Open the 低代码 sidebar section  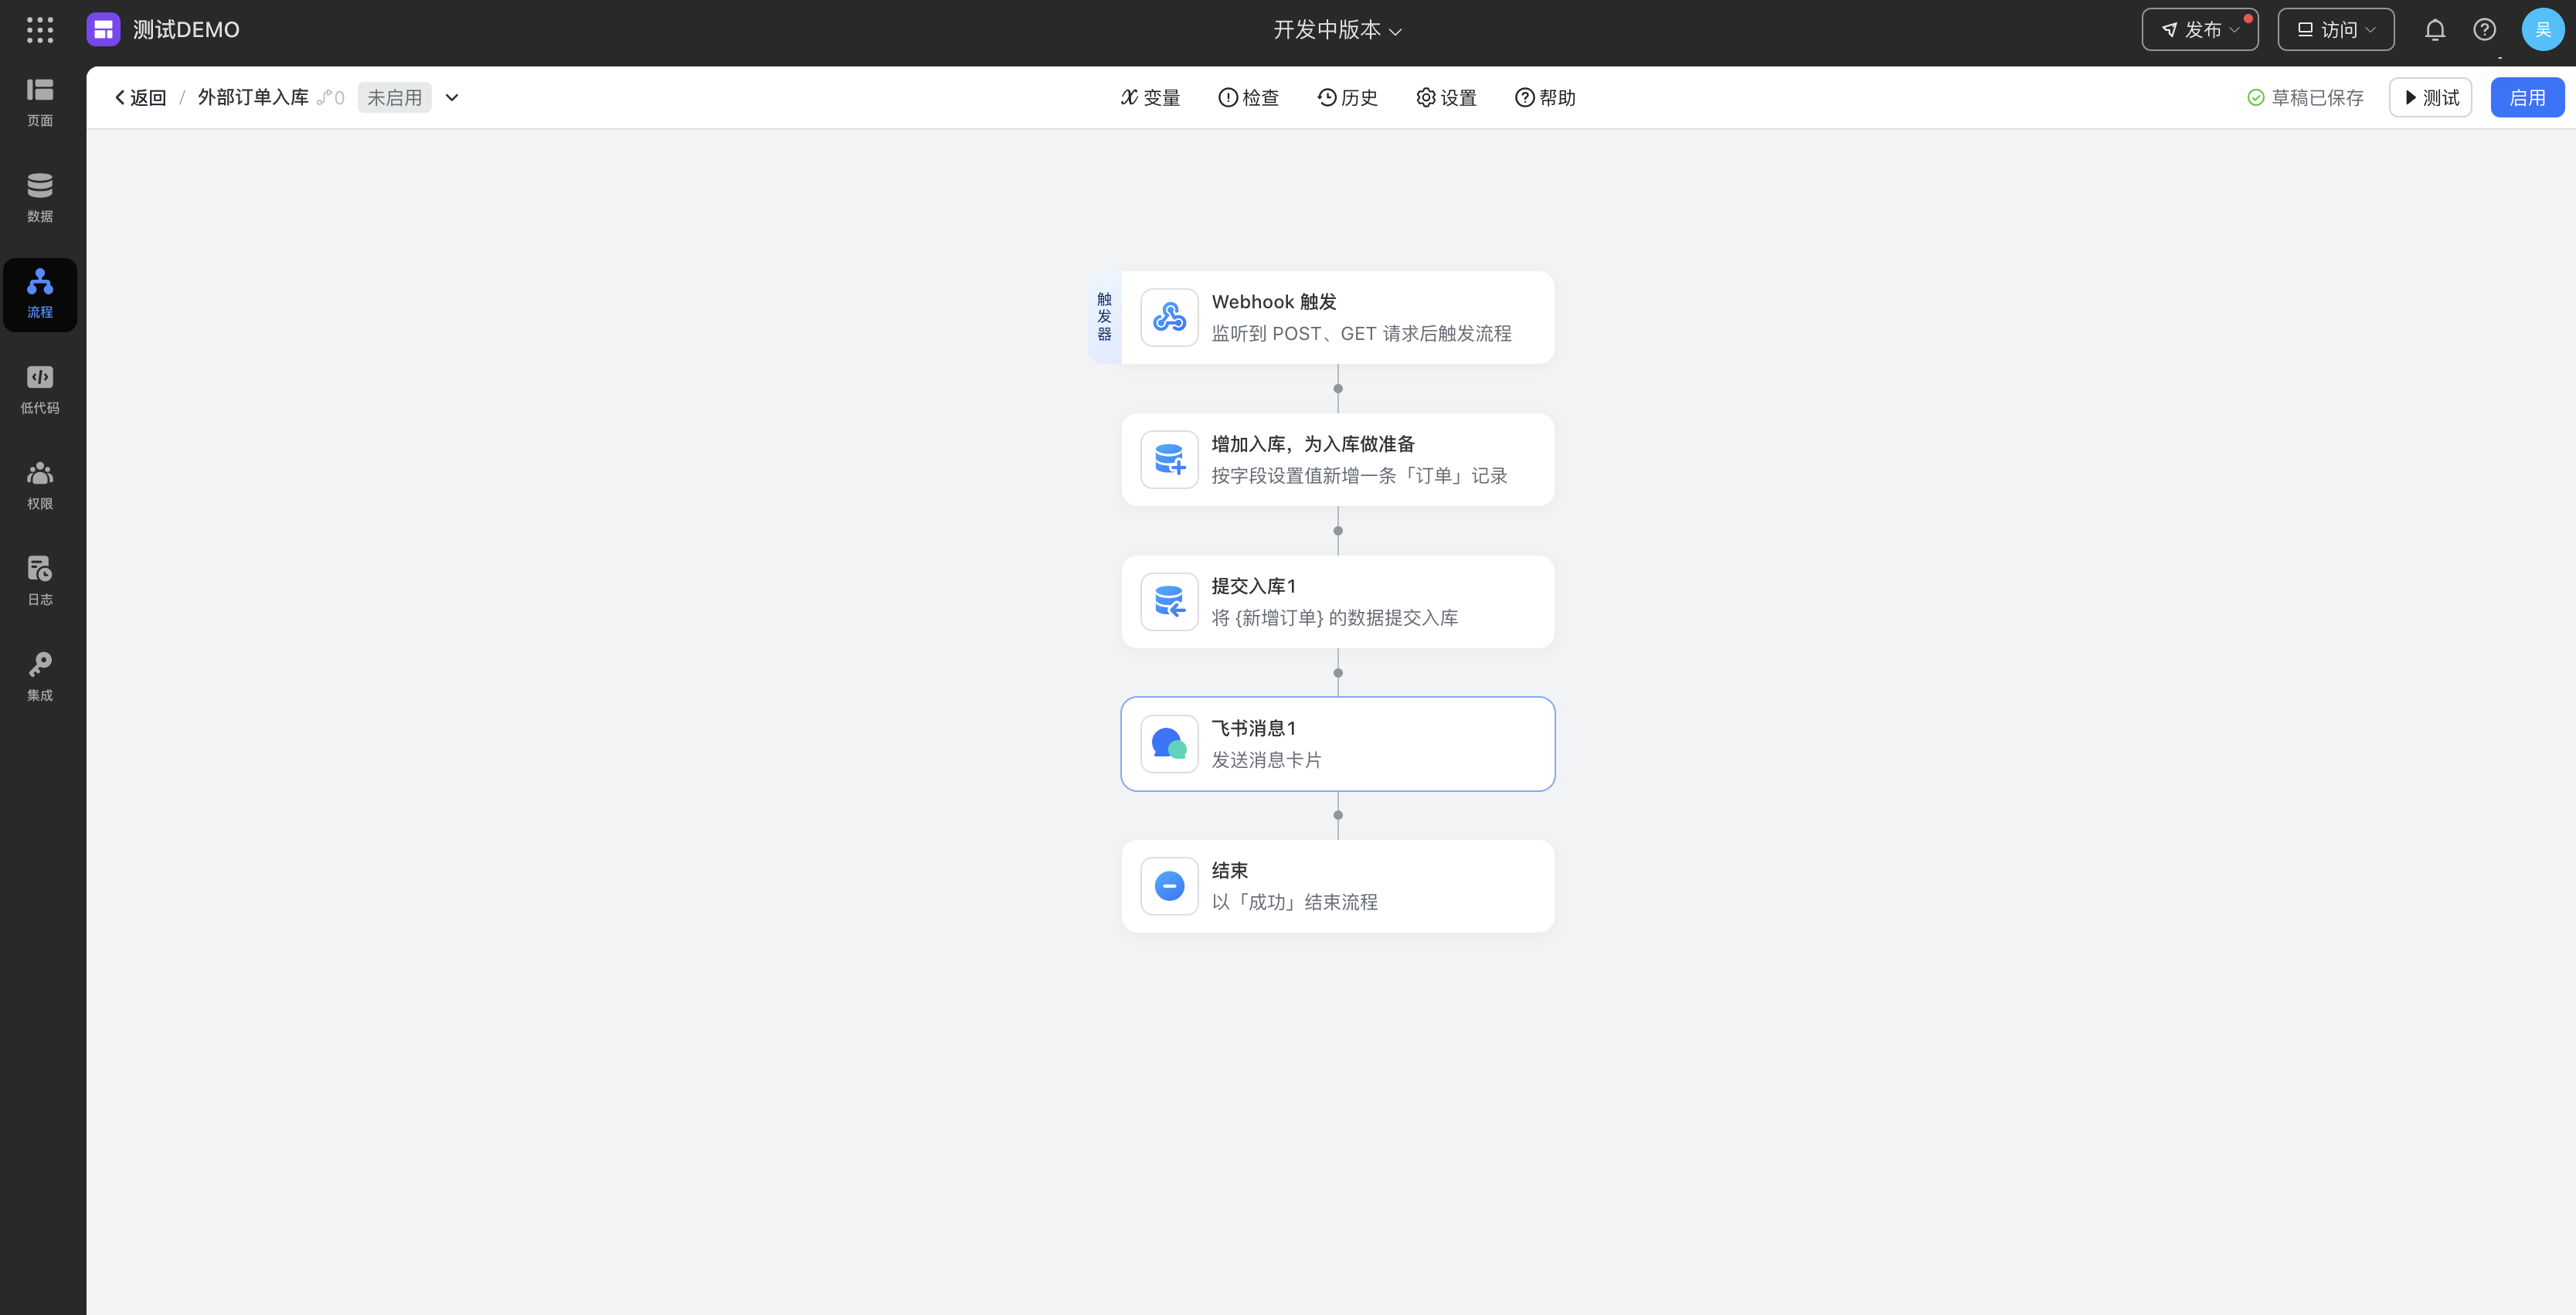click(40, 390)
